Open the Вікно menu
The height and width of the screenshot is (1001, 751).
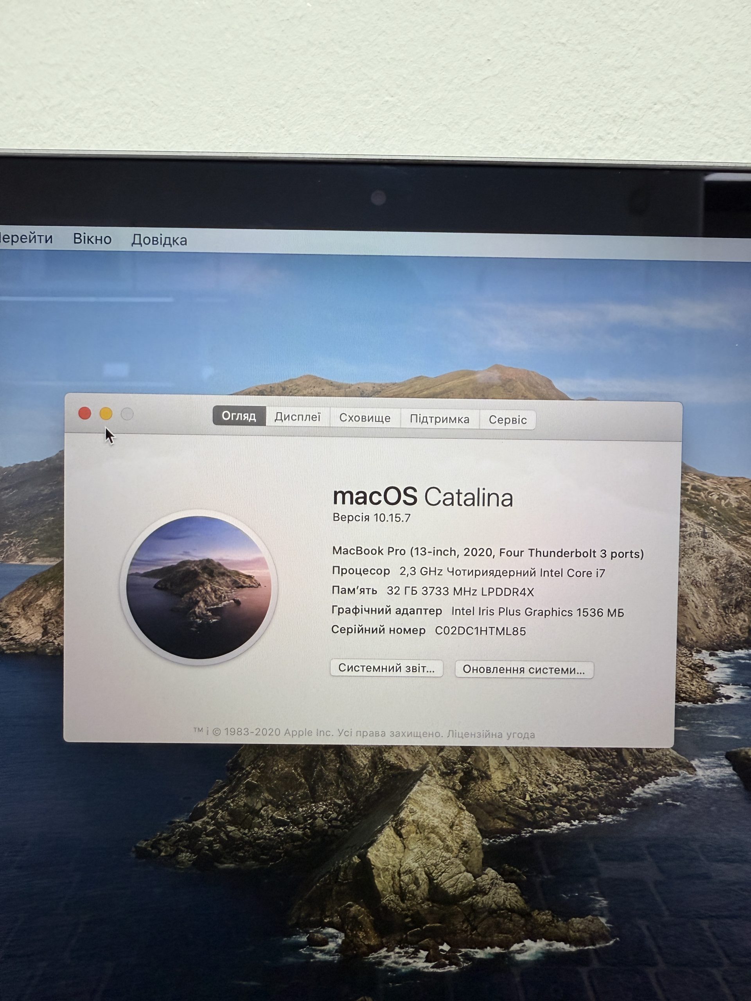coord(92,239)
